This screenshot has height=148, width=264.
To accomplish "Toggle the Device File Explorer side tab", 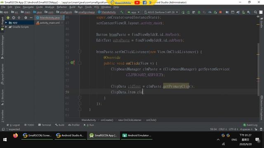I will (x=262, y=108).
